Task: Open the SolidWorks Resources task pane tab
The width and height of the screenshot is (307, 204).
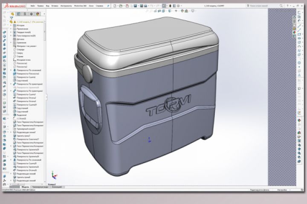Action: click(x=294, y=17)
